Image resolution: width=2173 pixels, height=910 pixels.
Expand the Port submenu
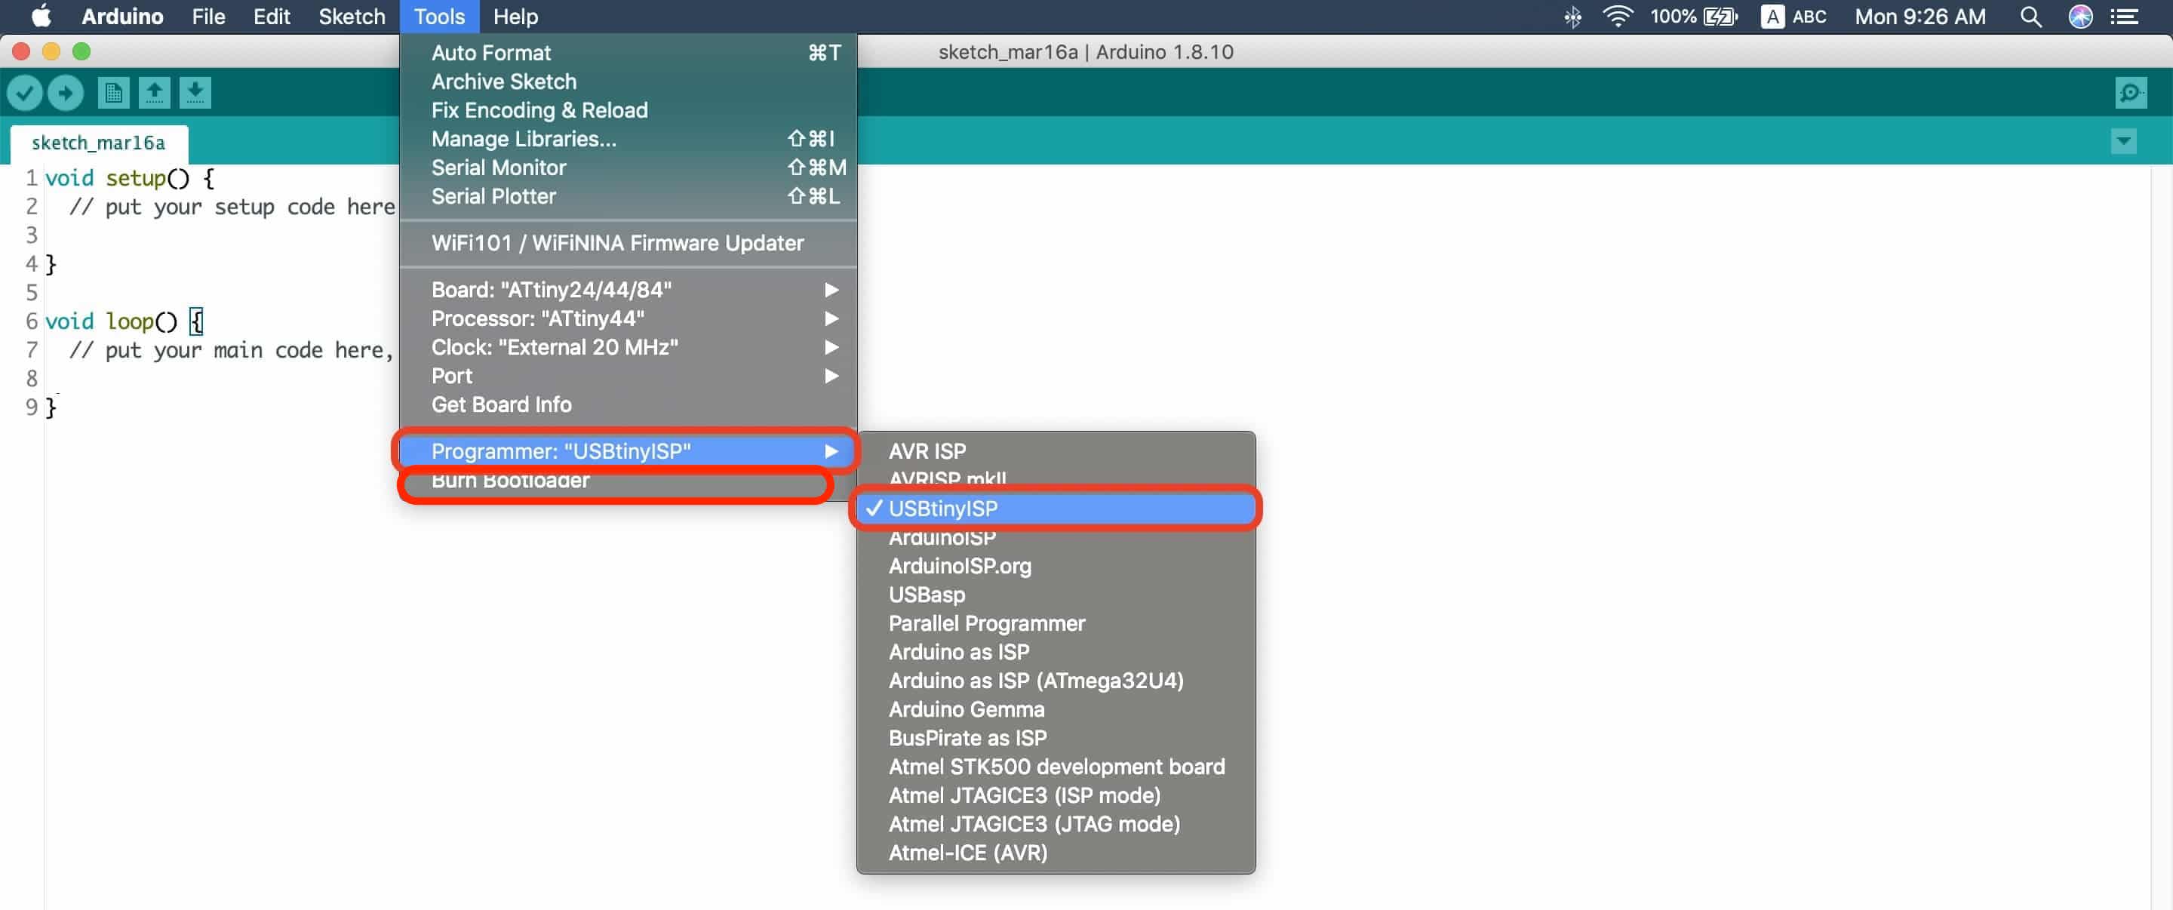(629, 376)
